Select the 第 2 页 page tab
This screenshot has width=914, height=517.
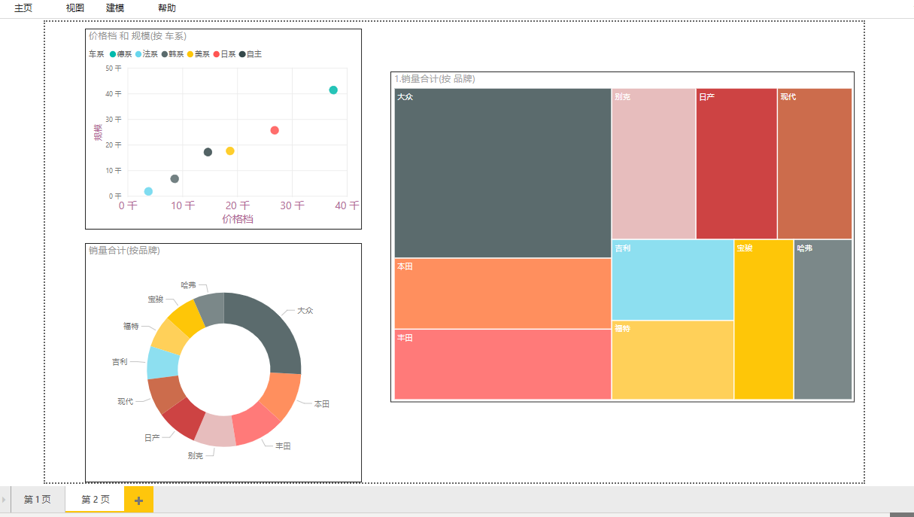(x=95, y=500)
